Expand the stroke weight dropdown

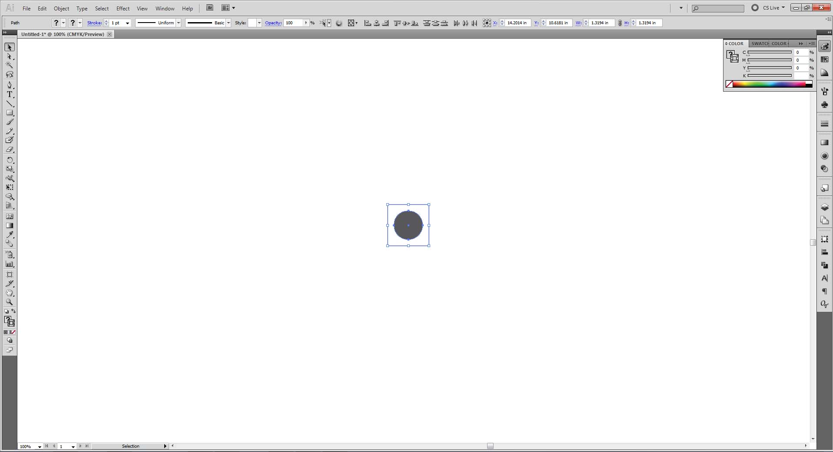[x=127, y=23]
